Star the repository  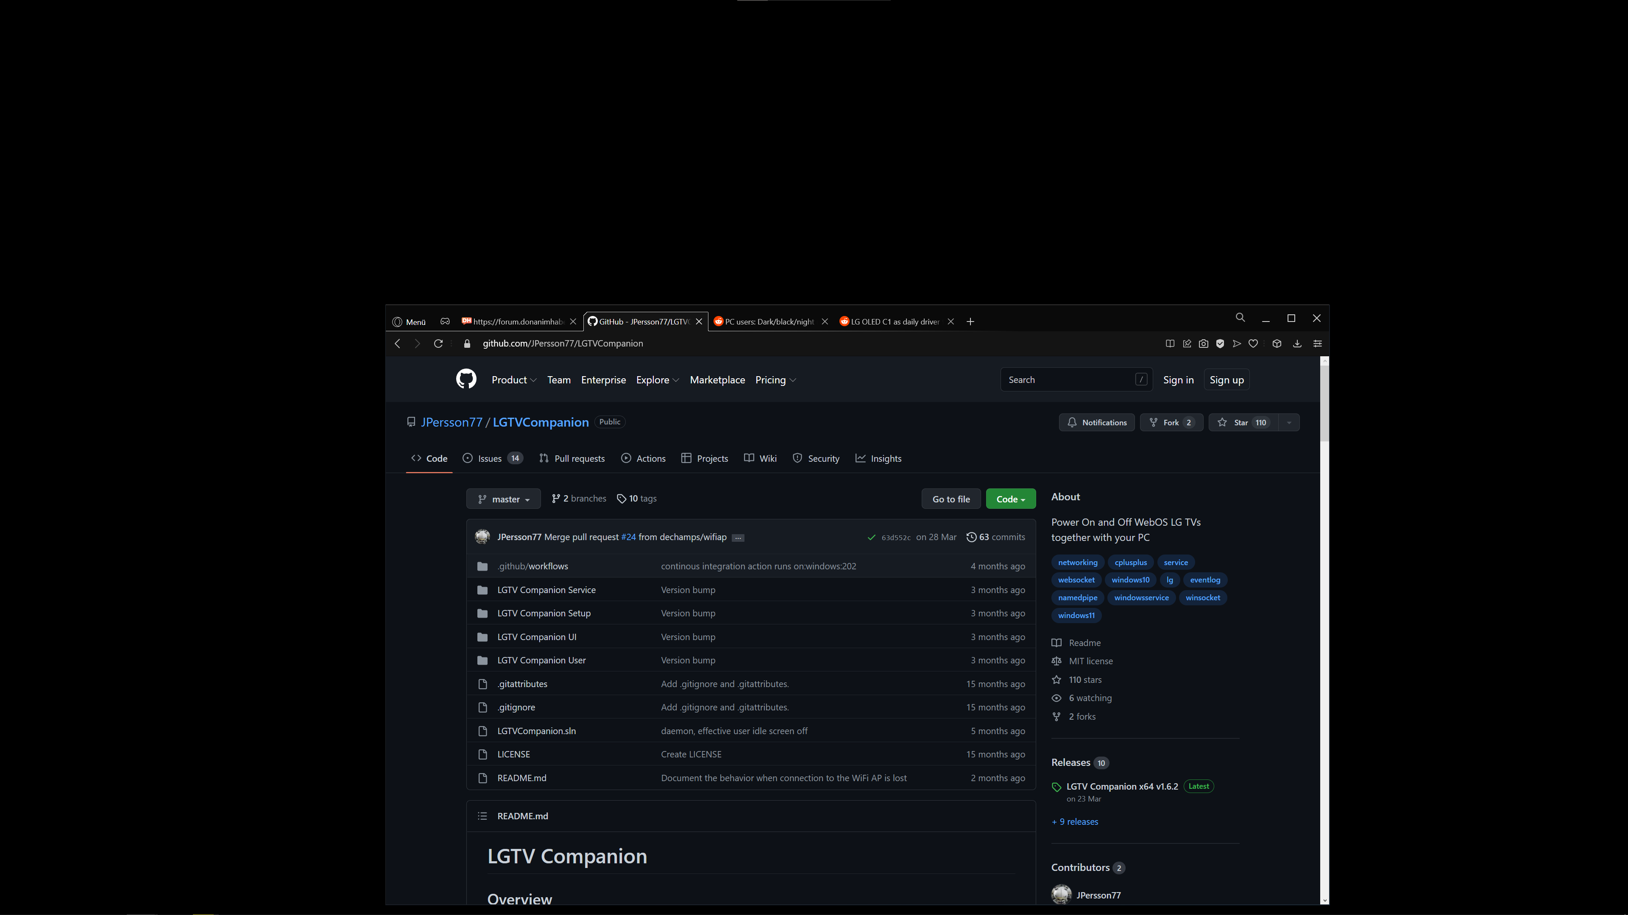[x=1243, y=422]
